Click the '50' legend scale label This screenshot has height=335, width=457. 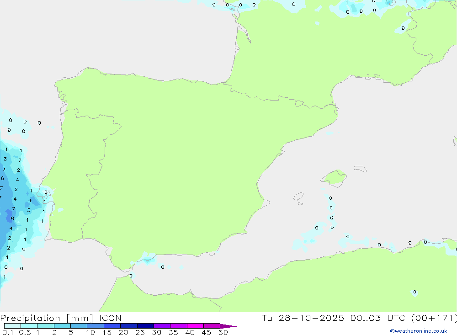(223, 332)
